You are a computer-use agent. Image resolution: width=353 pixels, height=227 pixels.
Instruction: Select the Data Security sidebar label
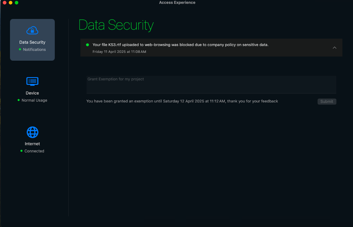click(32, 42)
